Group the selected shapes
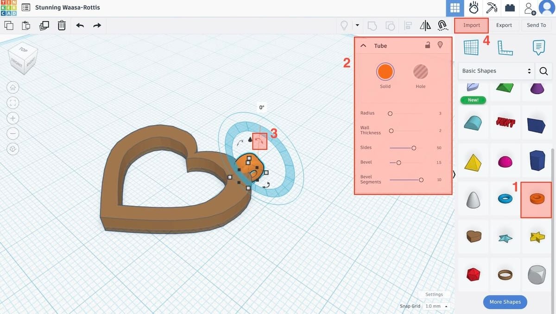Viewport: 556px width, 314px height. [x=373, y=25]
